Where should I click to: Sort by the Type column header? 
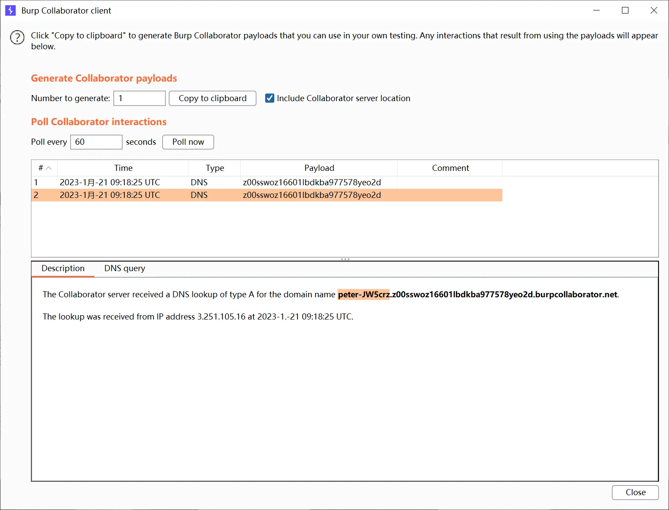click(x=215, y=168)
